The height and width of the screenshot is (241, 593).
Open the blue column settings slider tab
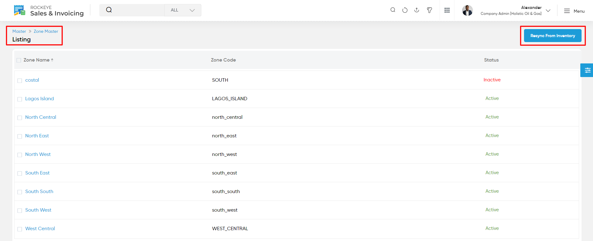click(x=587, y=70)
